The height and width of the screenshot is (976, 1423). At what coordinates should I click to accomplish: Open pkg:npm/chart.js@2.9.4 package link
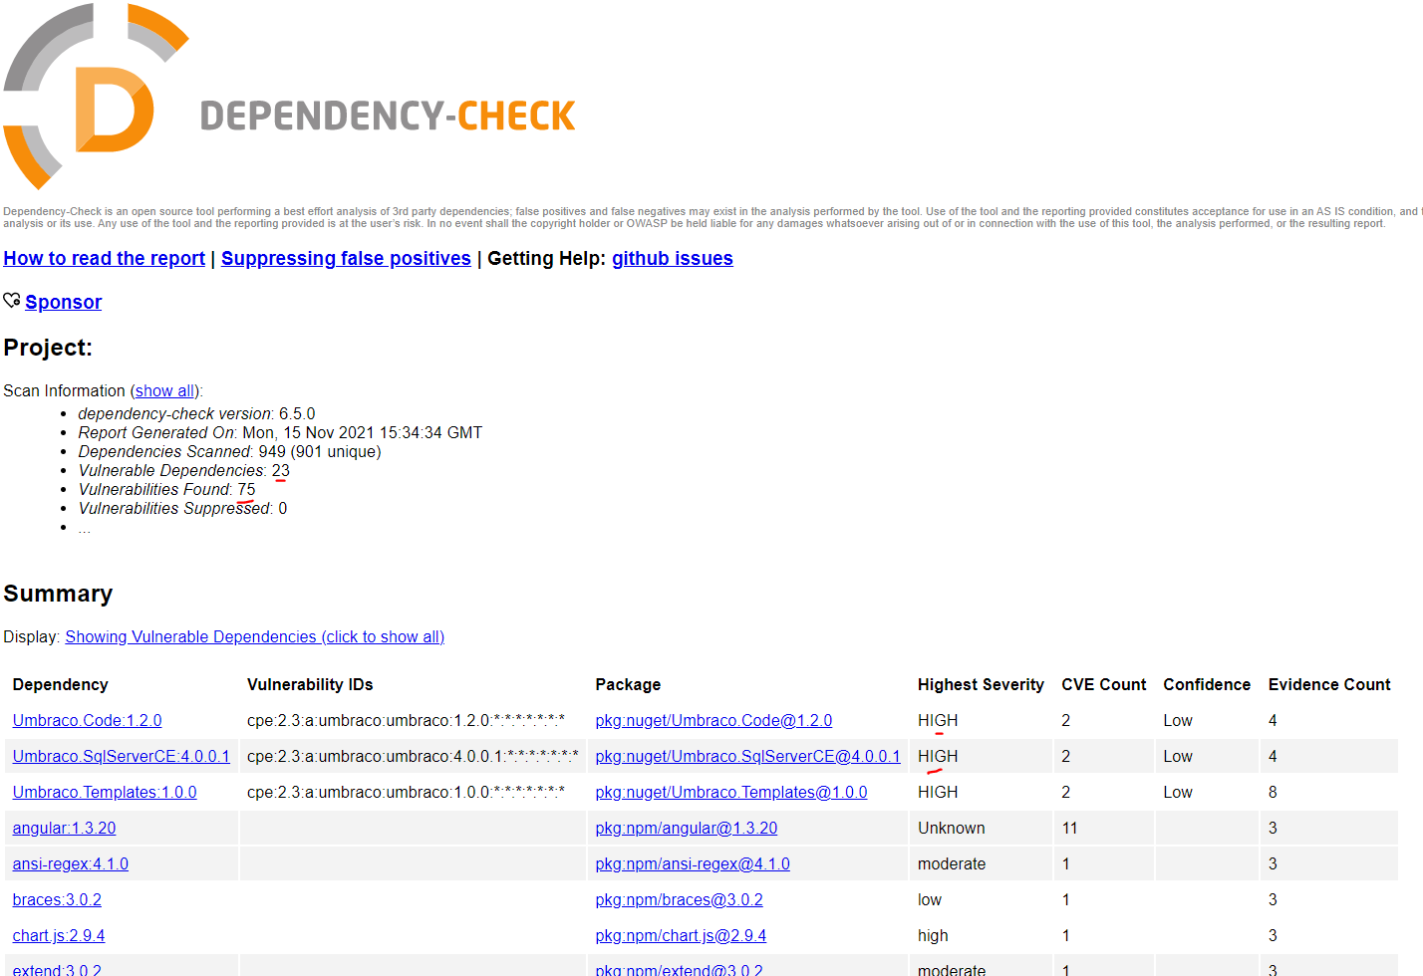(x=681, y=935)
